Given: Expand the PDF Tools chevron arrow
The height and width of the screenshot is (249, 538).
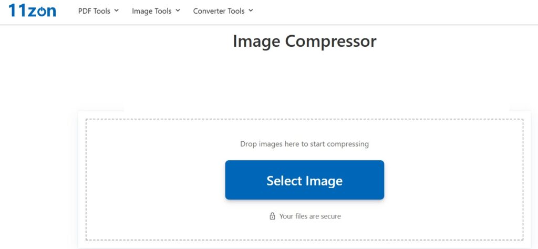Looking at the screenshot, I should [116, 11].
